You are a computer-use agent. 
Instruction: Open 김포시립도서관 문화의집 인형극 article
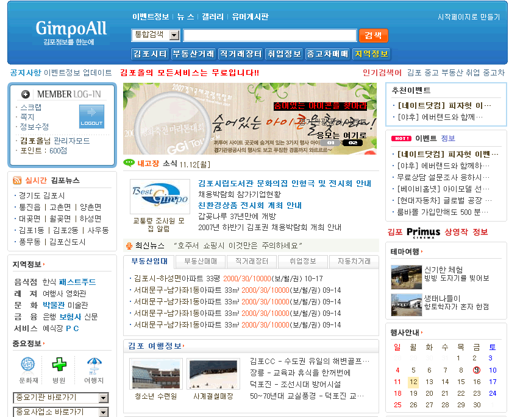pyautogui.click(x=285, y=183)
